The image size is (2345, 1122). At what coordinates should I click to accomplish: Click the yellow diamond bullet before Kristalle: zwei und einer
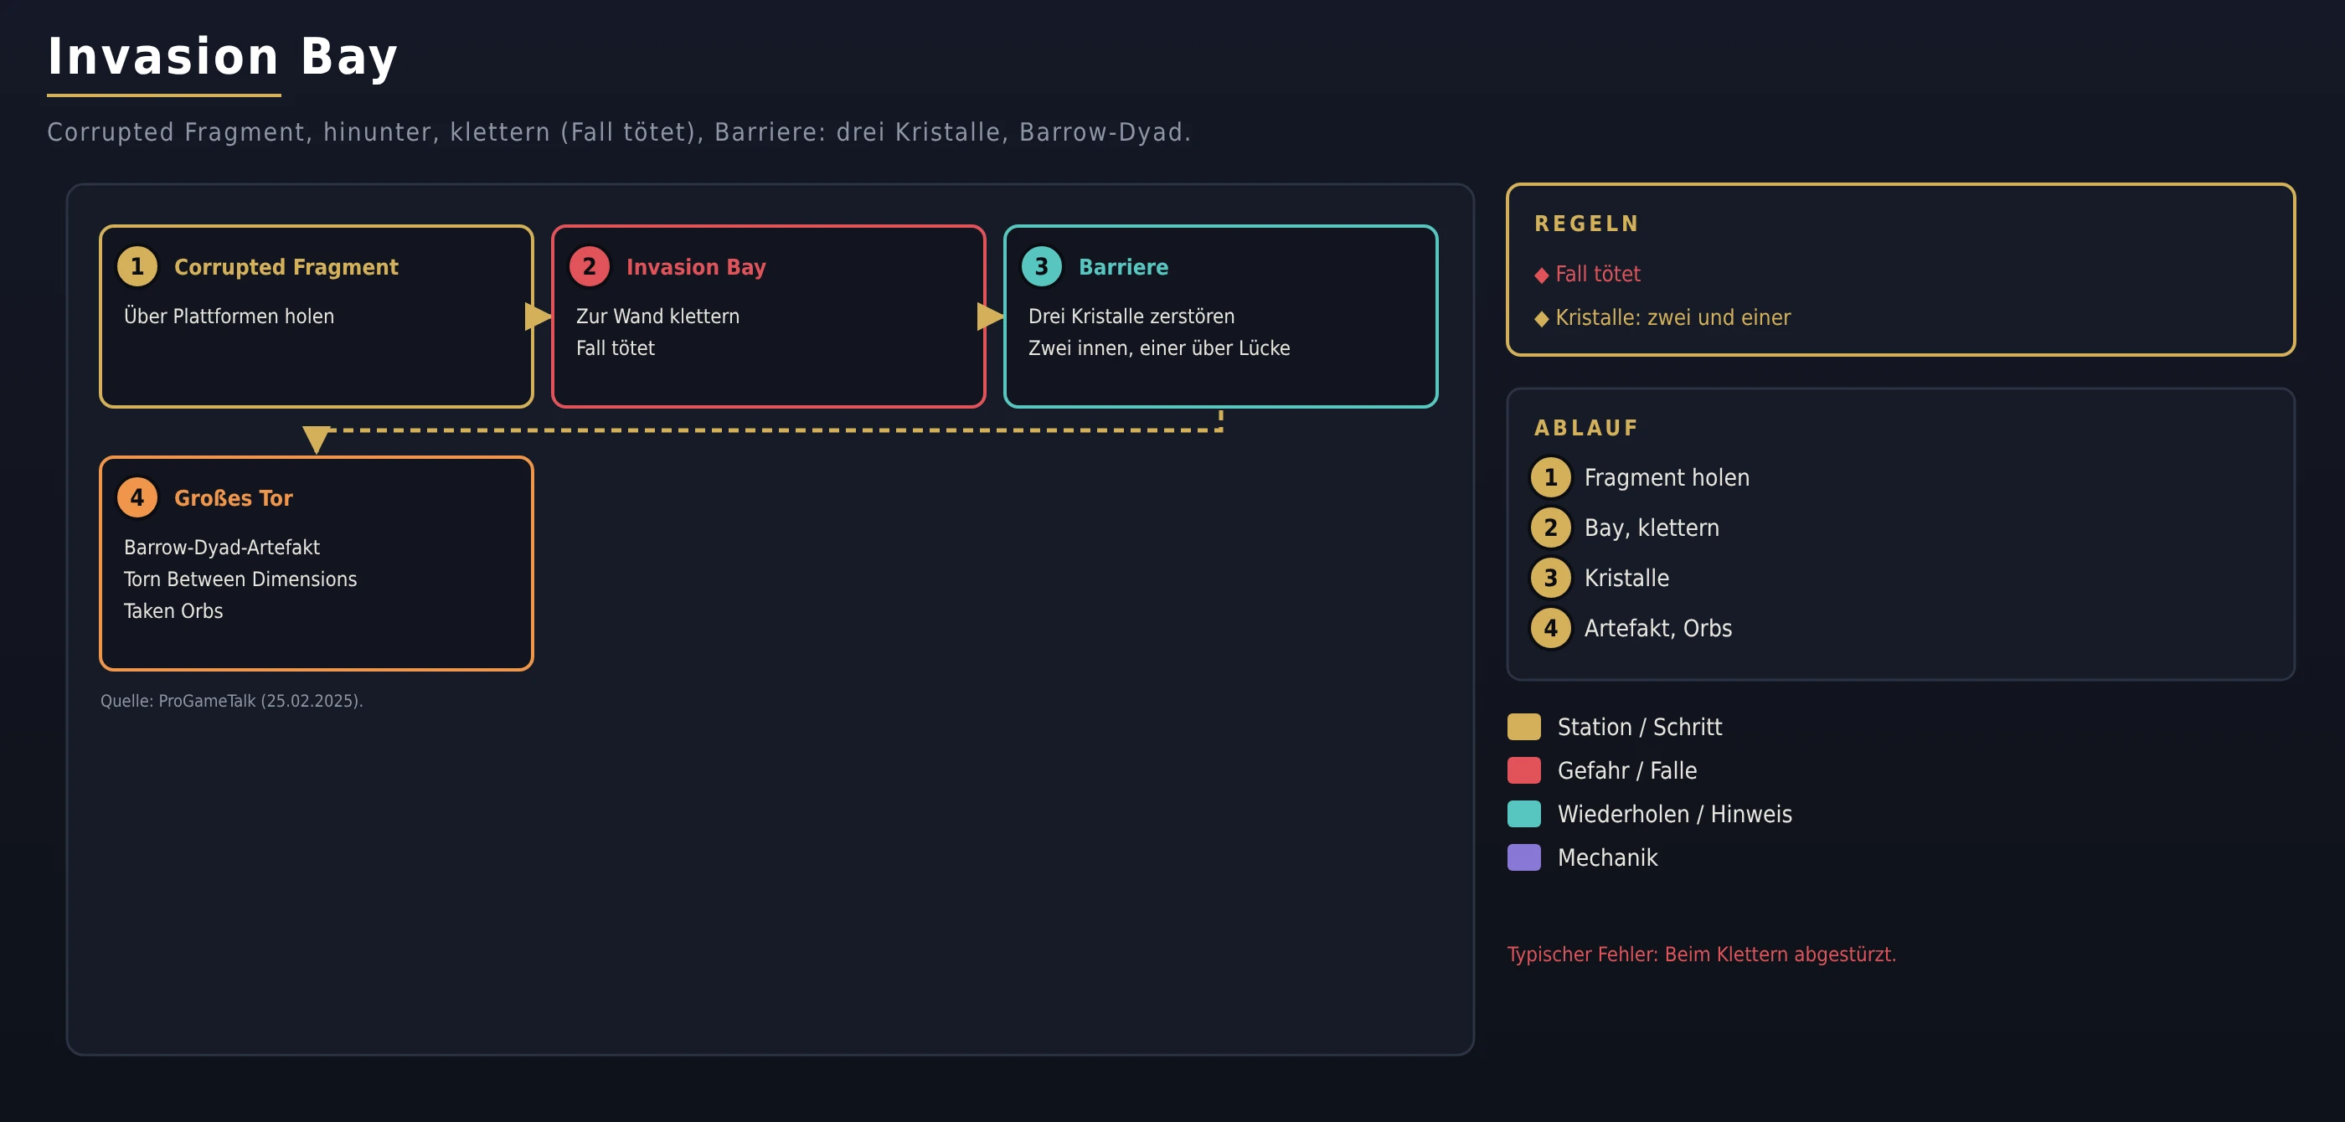click(1541, 318)
